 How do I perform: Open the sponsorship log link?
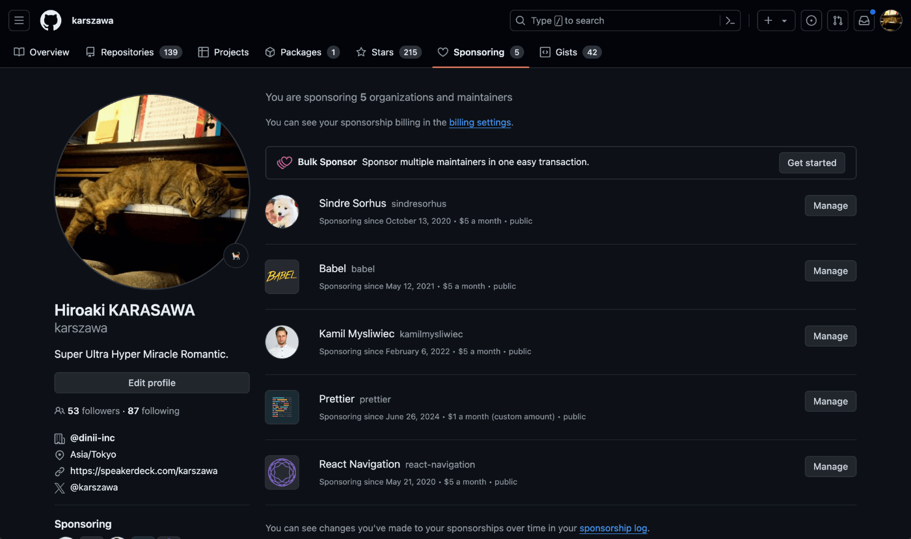pos(613,528)
